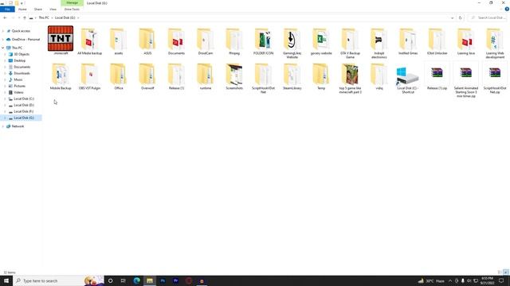The image size is (510, 286).
Task: Expand the Quick access tree node
Action: (3, 31)
